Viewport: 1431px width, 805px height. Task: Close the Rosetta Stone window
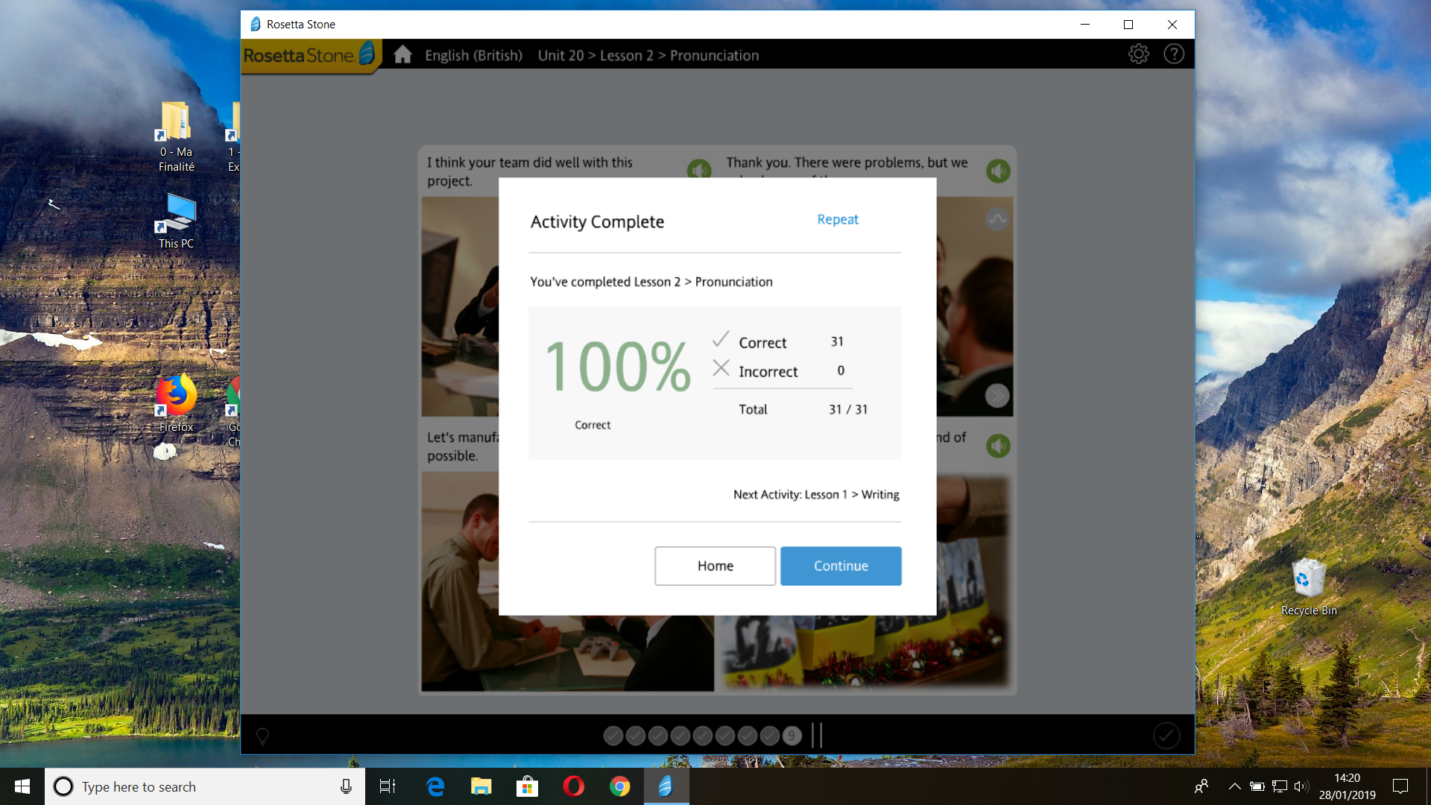(x=1172, y=25)
